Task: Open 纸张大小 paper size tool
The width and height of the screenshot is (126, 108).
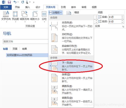Action: click(x=35, y=16)
